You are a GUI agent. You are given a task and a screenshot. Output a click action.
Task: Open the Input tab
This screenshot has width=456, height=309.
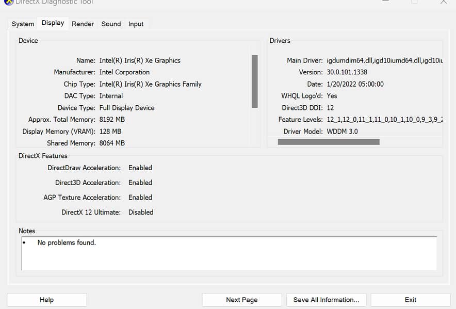click(136, 24)
